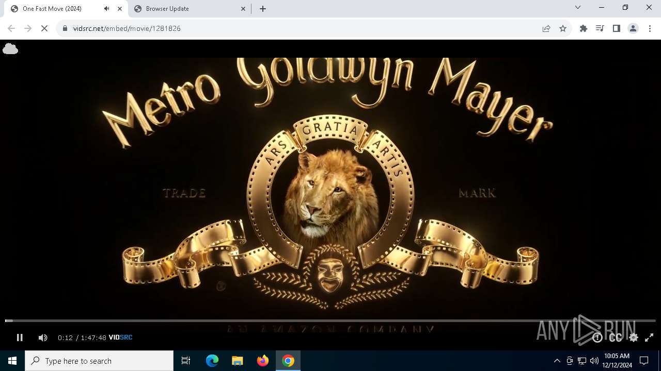661x371 pixels.
Task: Go back to previous page
Action: pyautogui.click(x=11, y=28)
